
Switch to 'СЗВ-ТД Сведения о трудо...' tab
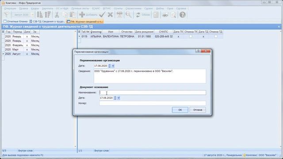[x=47, y=22]
